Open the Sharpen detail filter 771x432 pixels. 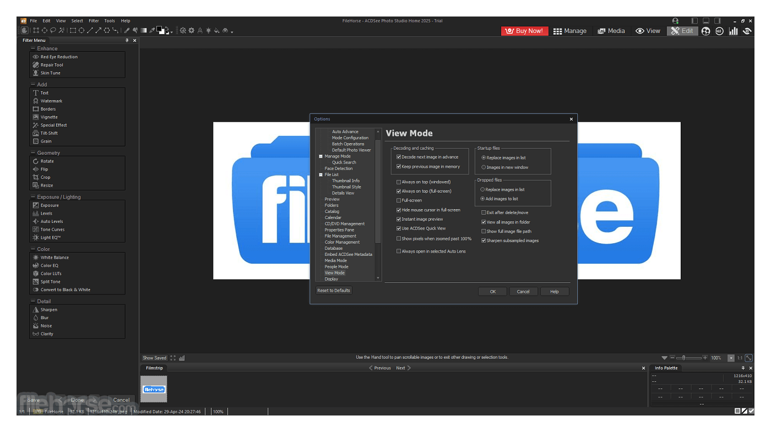[x=48, y=310]
